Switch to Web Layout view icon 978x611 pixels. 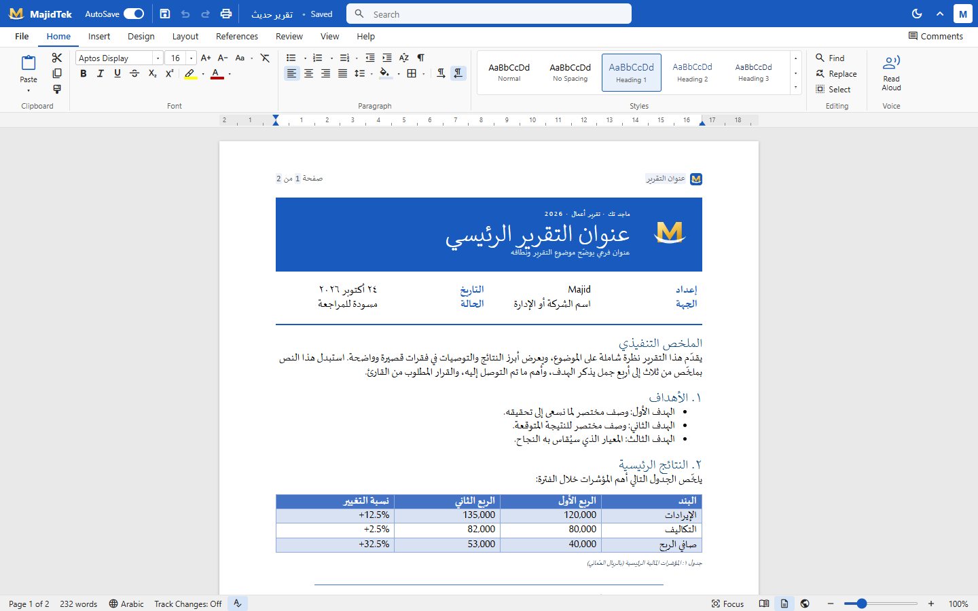(x=805, y=604)
